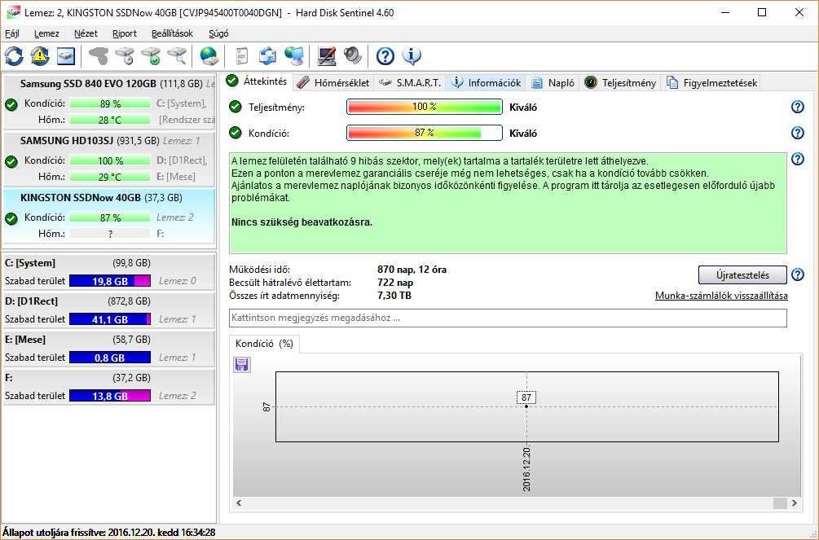Screen dimensions: 819x540
Task: Click the refresh icon with yellow warning triangle
Action: coord(40,56)
